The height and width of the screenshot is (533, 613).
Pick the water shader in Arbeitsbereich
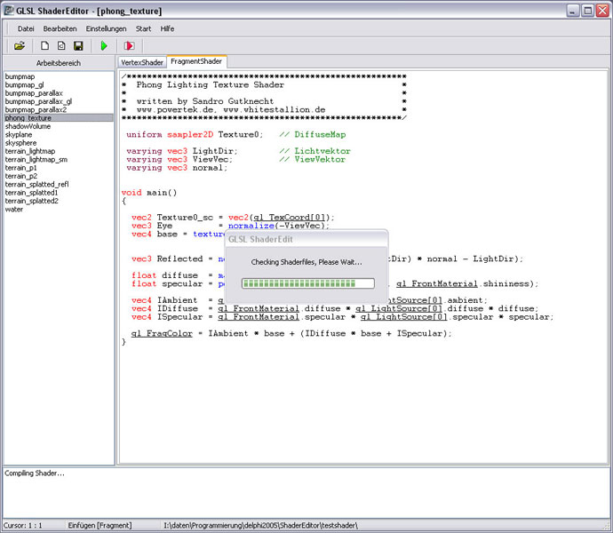14,210
